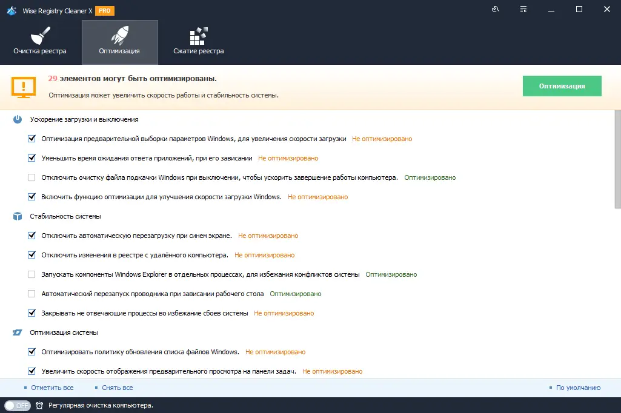
Task: Click the Регулярная очистка компьютера label
Action: [x=101, y=406]
